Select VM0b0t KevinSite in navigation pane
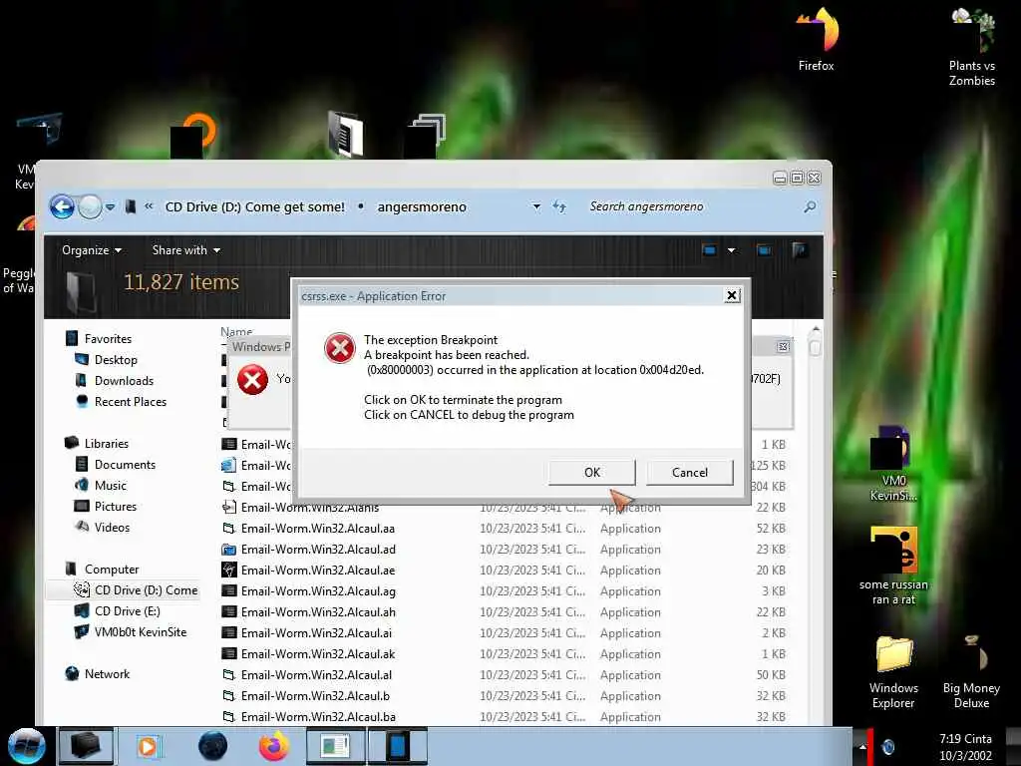The image size is (1021, 766). coord(131,631)
